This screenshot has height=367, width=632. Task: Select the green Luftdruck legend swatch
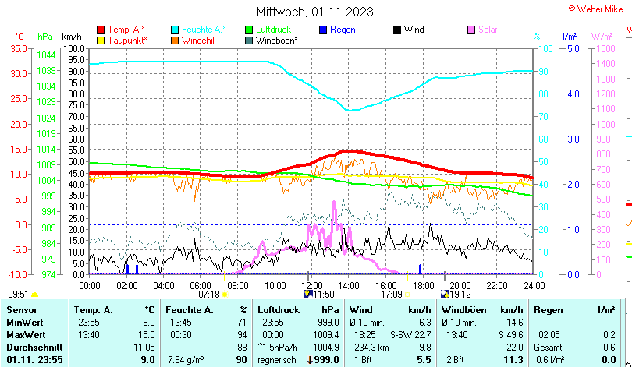pos(249,30)
